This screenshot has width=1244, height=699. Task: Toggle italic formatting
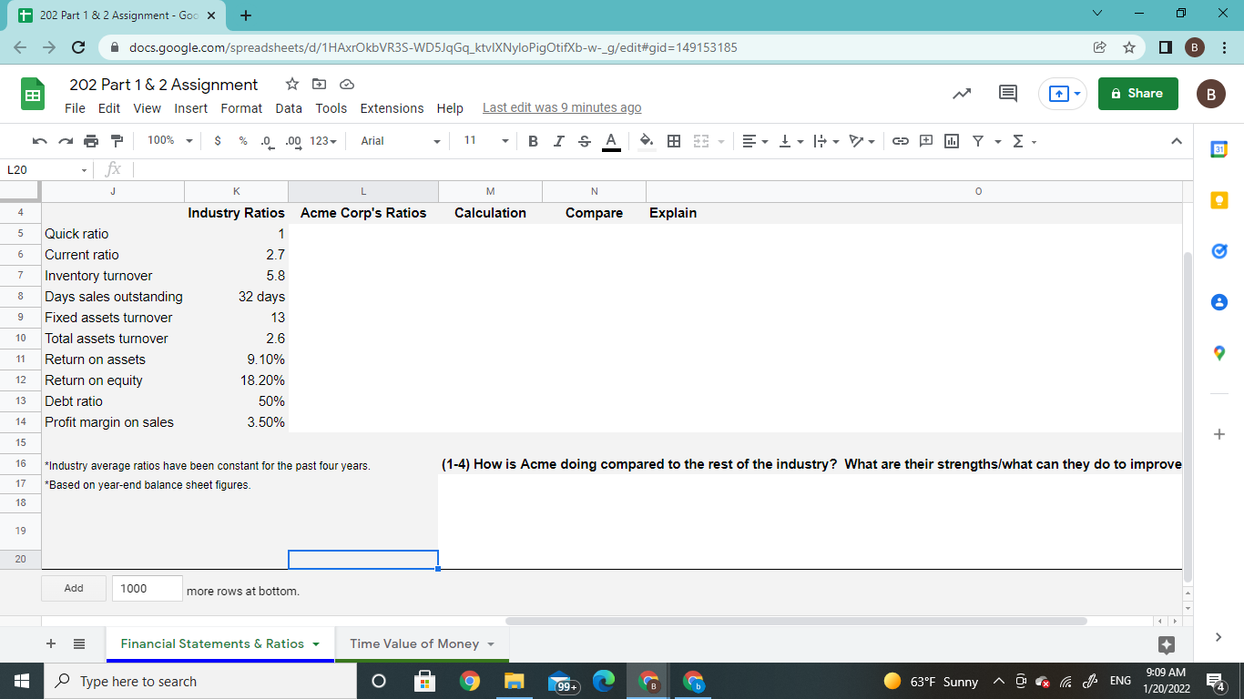pos(558,141)
